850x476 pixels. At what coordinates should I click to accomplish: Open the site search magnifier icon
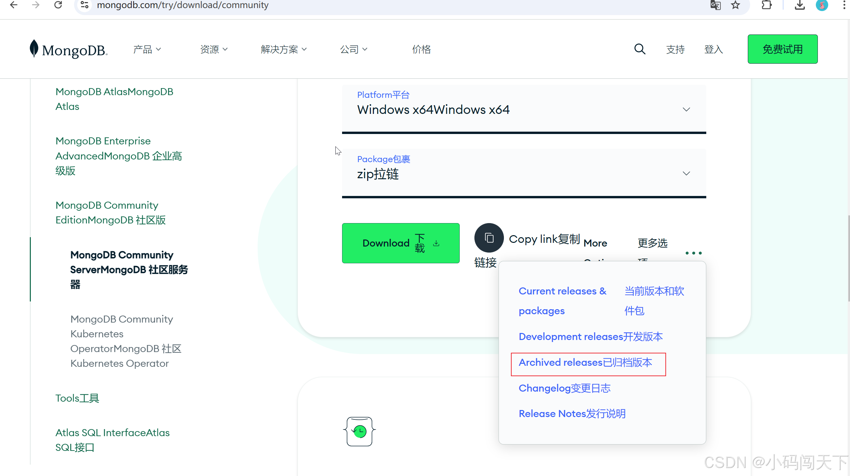point(639,49)
